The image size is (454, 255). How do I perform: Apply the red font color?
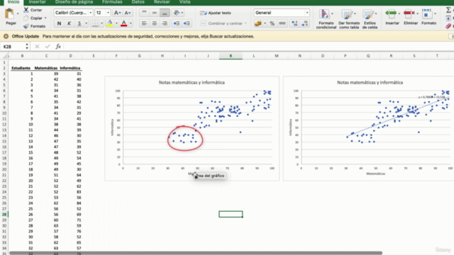tap(123, 23)
